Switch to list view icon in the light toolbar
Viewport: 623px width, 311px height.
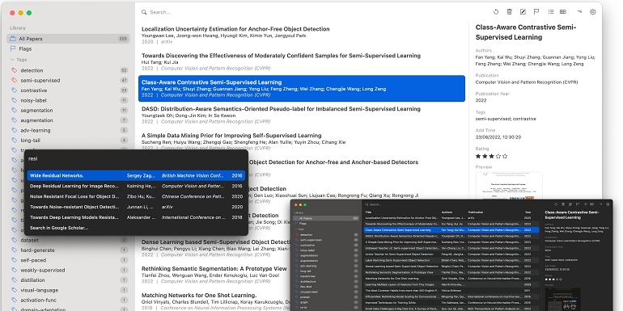(x=551, y=12)
